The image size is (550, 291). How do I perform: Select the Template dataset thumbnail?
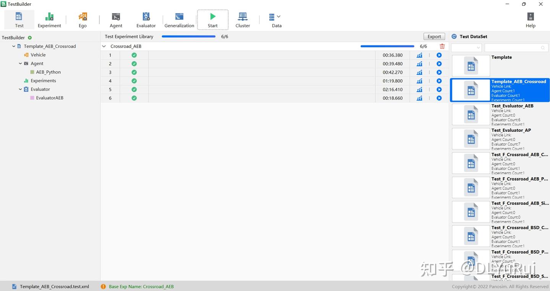point(471,66)
